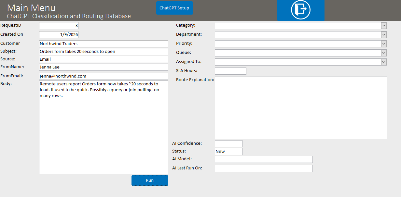Expand the Priority dropdown list
401x197 pixels.
(x=384, y=44)
